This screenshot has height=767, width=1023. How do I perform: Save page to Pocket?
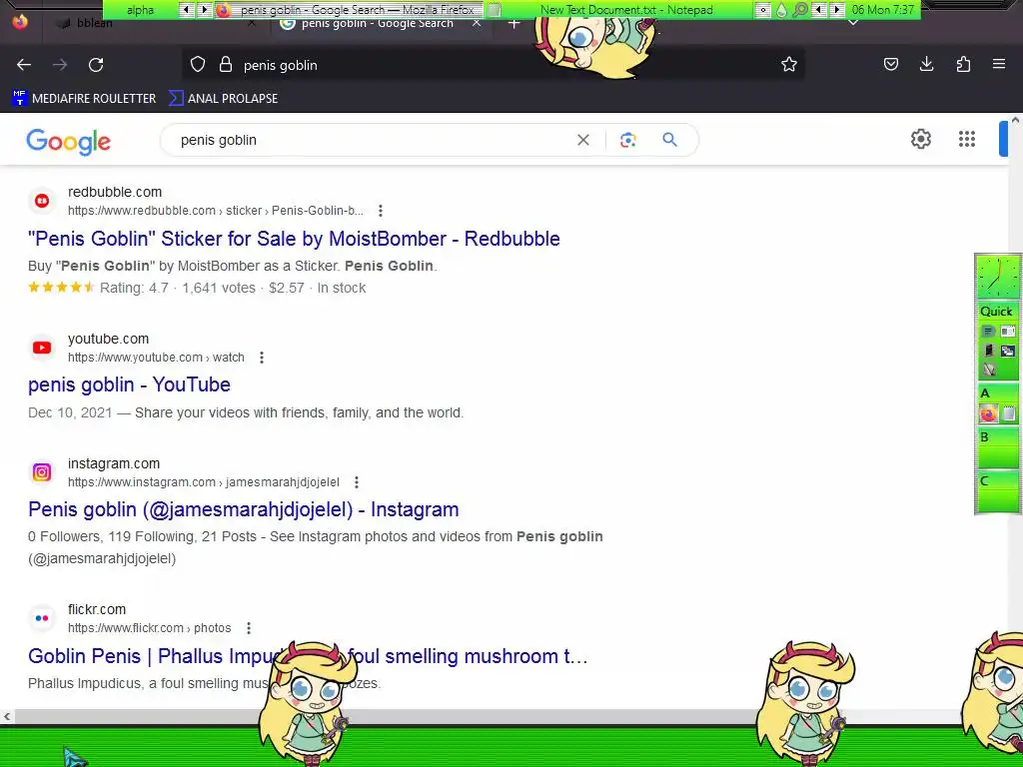click(x=891, y=64)
